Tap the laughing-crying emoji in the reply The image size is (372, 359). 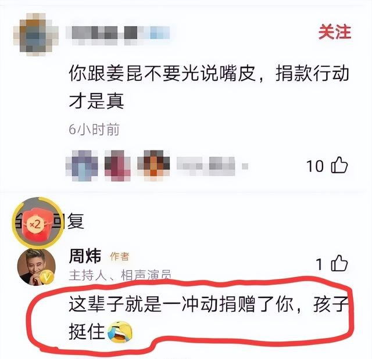tap(120, 332)
